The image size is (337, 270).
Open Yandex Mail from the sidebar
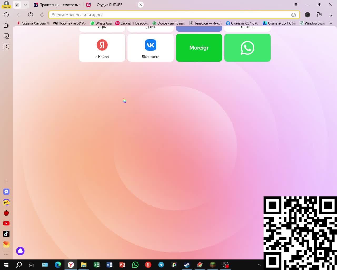pyautogui.click(x=6, y=244)
